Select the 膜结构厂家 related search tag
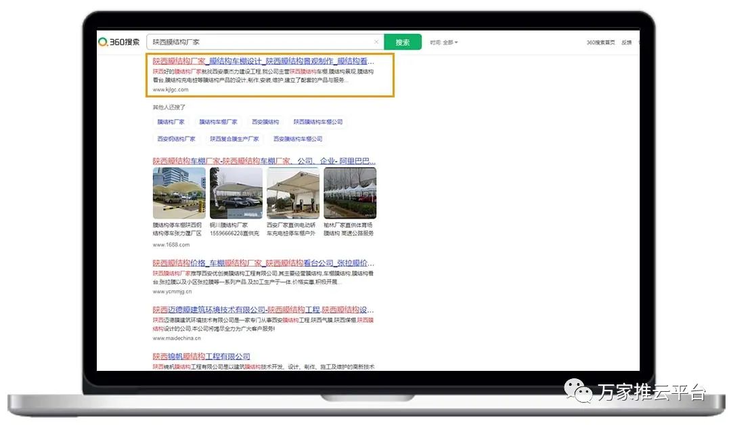Screen dimensions: 731x425 click(x=171, y=122)
